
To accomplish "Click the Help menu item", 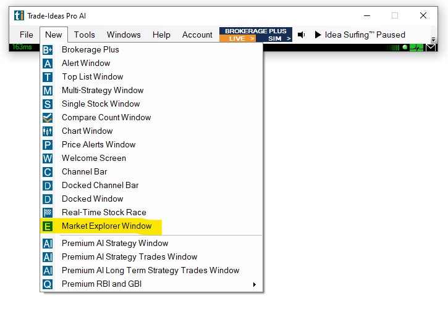I will click(161, 35).
